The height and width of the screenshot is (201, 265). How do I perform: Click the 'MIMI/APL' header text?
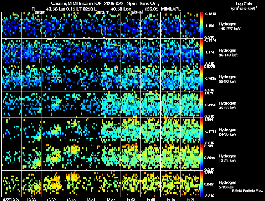(x=171, y=9)
